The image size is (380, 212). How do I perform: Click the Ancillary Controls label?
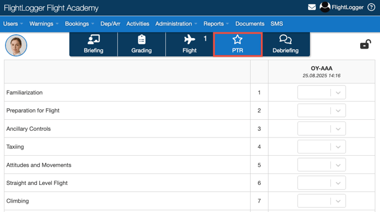coord(28,129)
